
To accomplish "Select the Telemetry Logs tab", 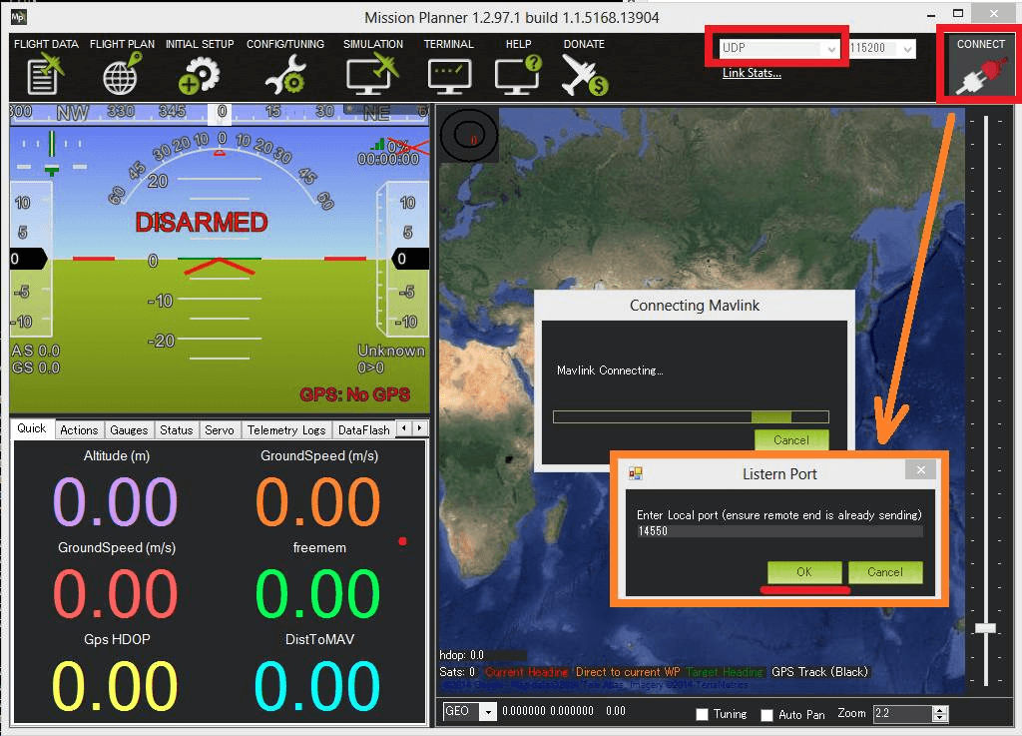I will pos(286,429).
